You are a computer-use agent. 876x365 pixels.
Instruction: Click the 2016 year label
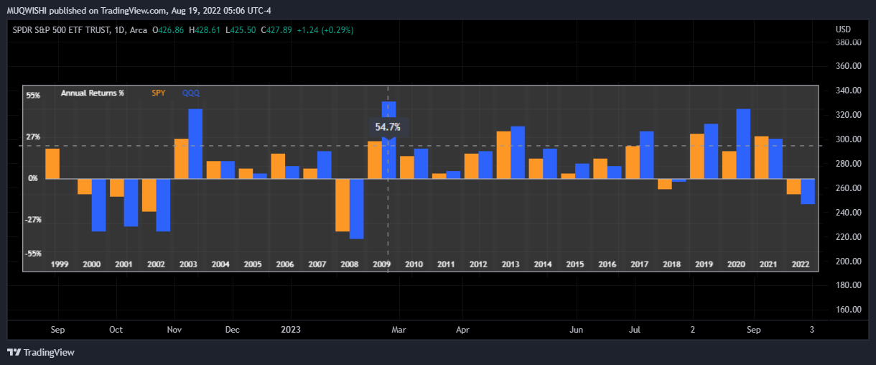(607, 264)
